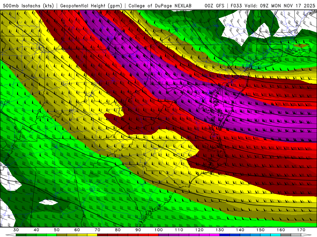The image size is (317, 237).
Task: Select the dark olive 50-55 kt legend swatch
Action: (x=62, y=235)
